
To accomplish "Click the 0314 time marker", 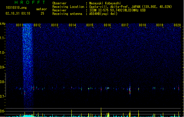I will tap(72, 25).
